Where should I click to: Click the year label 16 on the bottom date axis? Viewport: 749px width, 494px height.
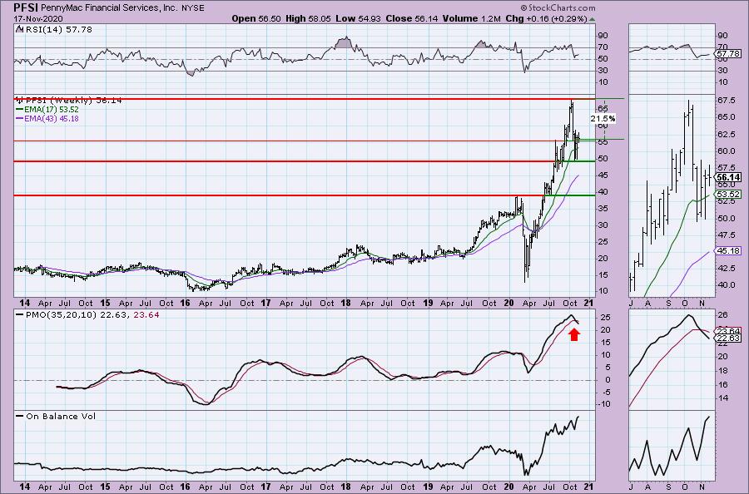coord(185,487)
